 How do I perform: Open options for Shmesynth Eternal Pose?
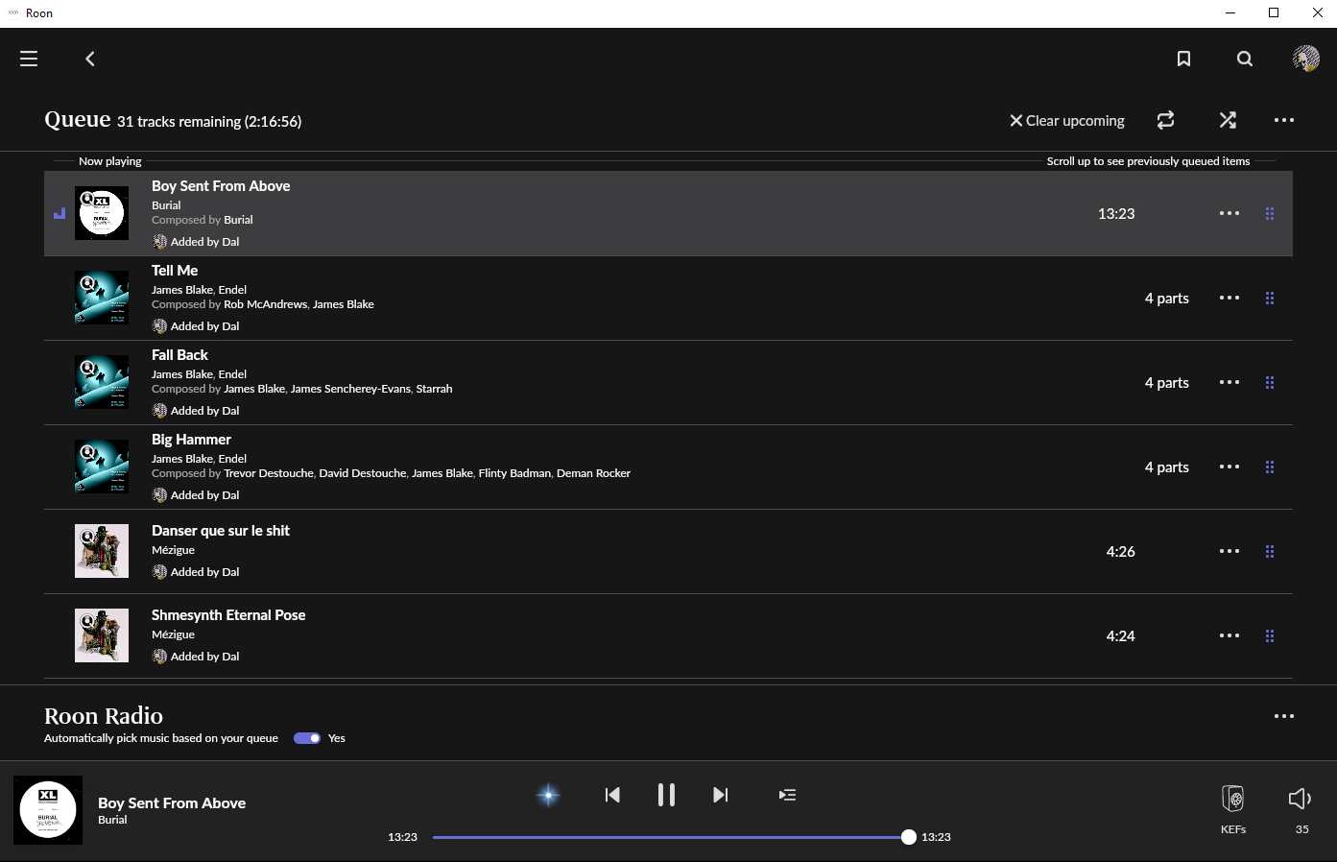coord(1230,635)
